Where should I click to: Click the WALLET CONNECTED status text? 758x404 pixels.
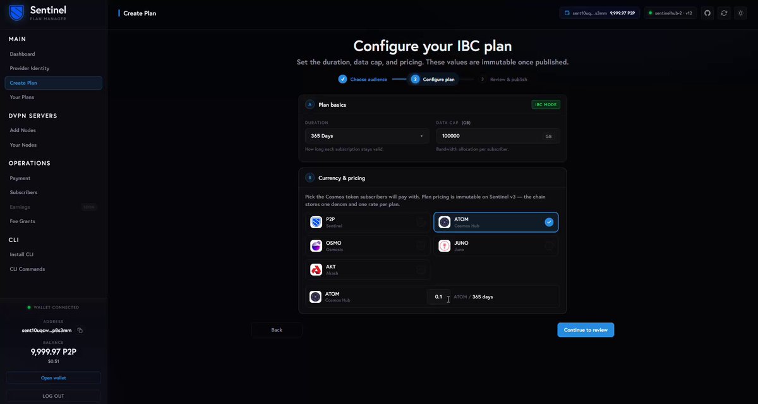pyautogui.click(x=56, y=307)
